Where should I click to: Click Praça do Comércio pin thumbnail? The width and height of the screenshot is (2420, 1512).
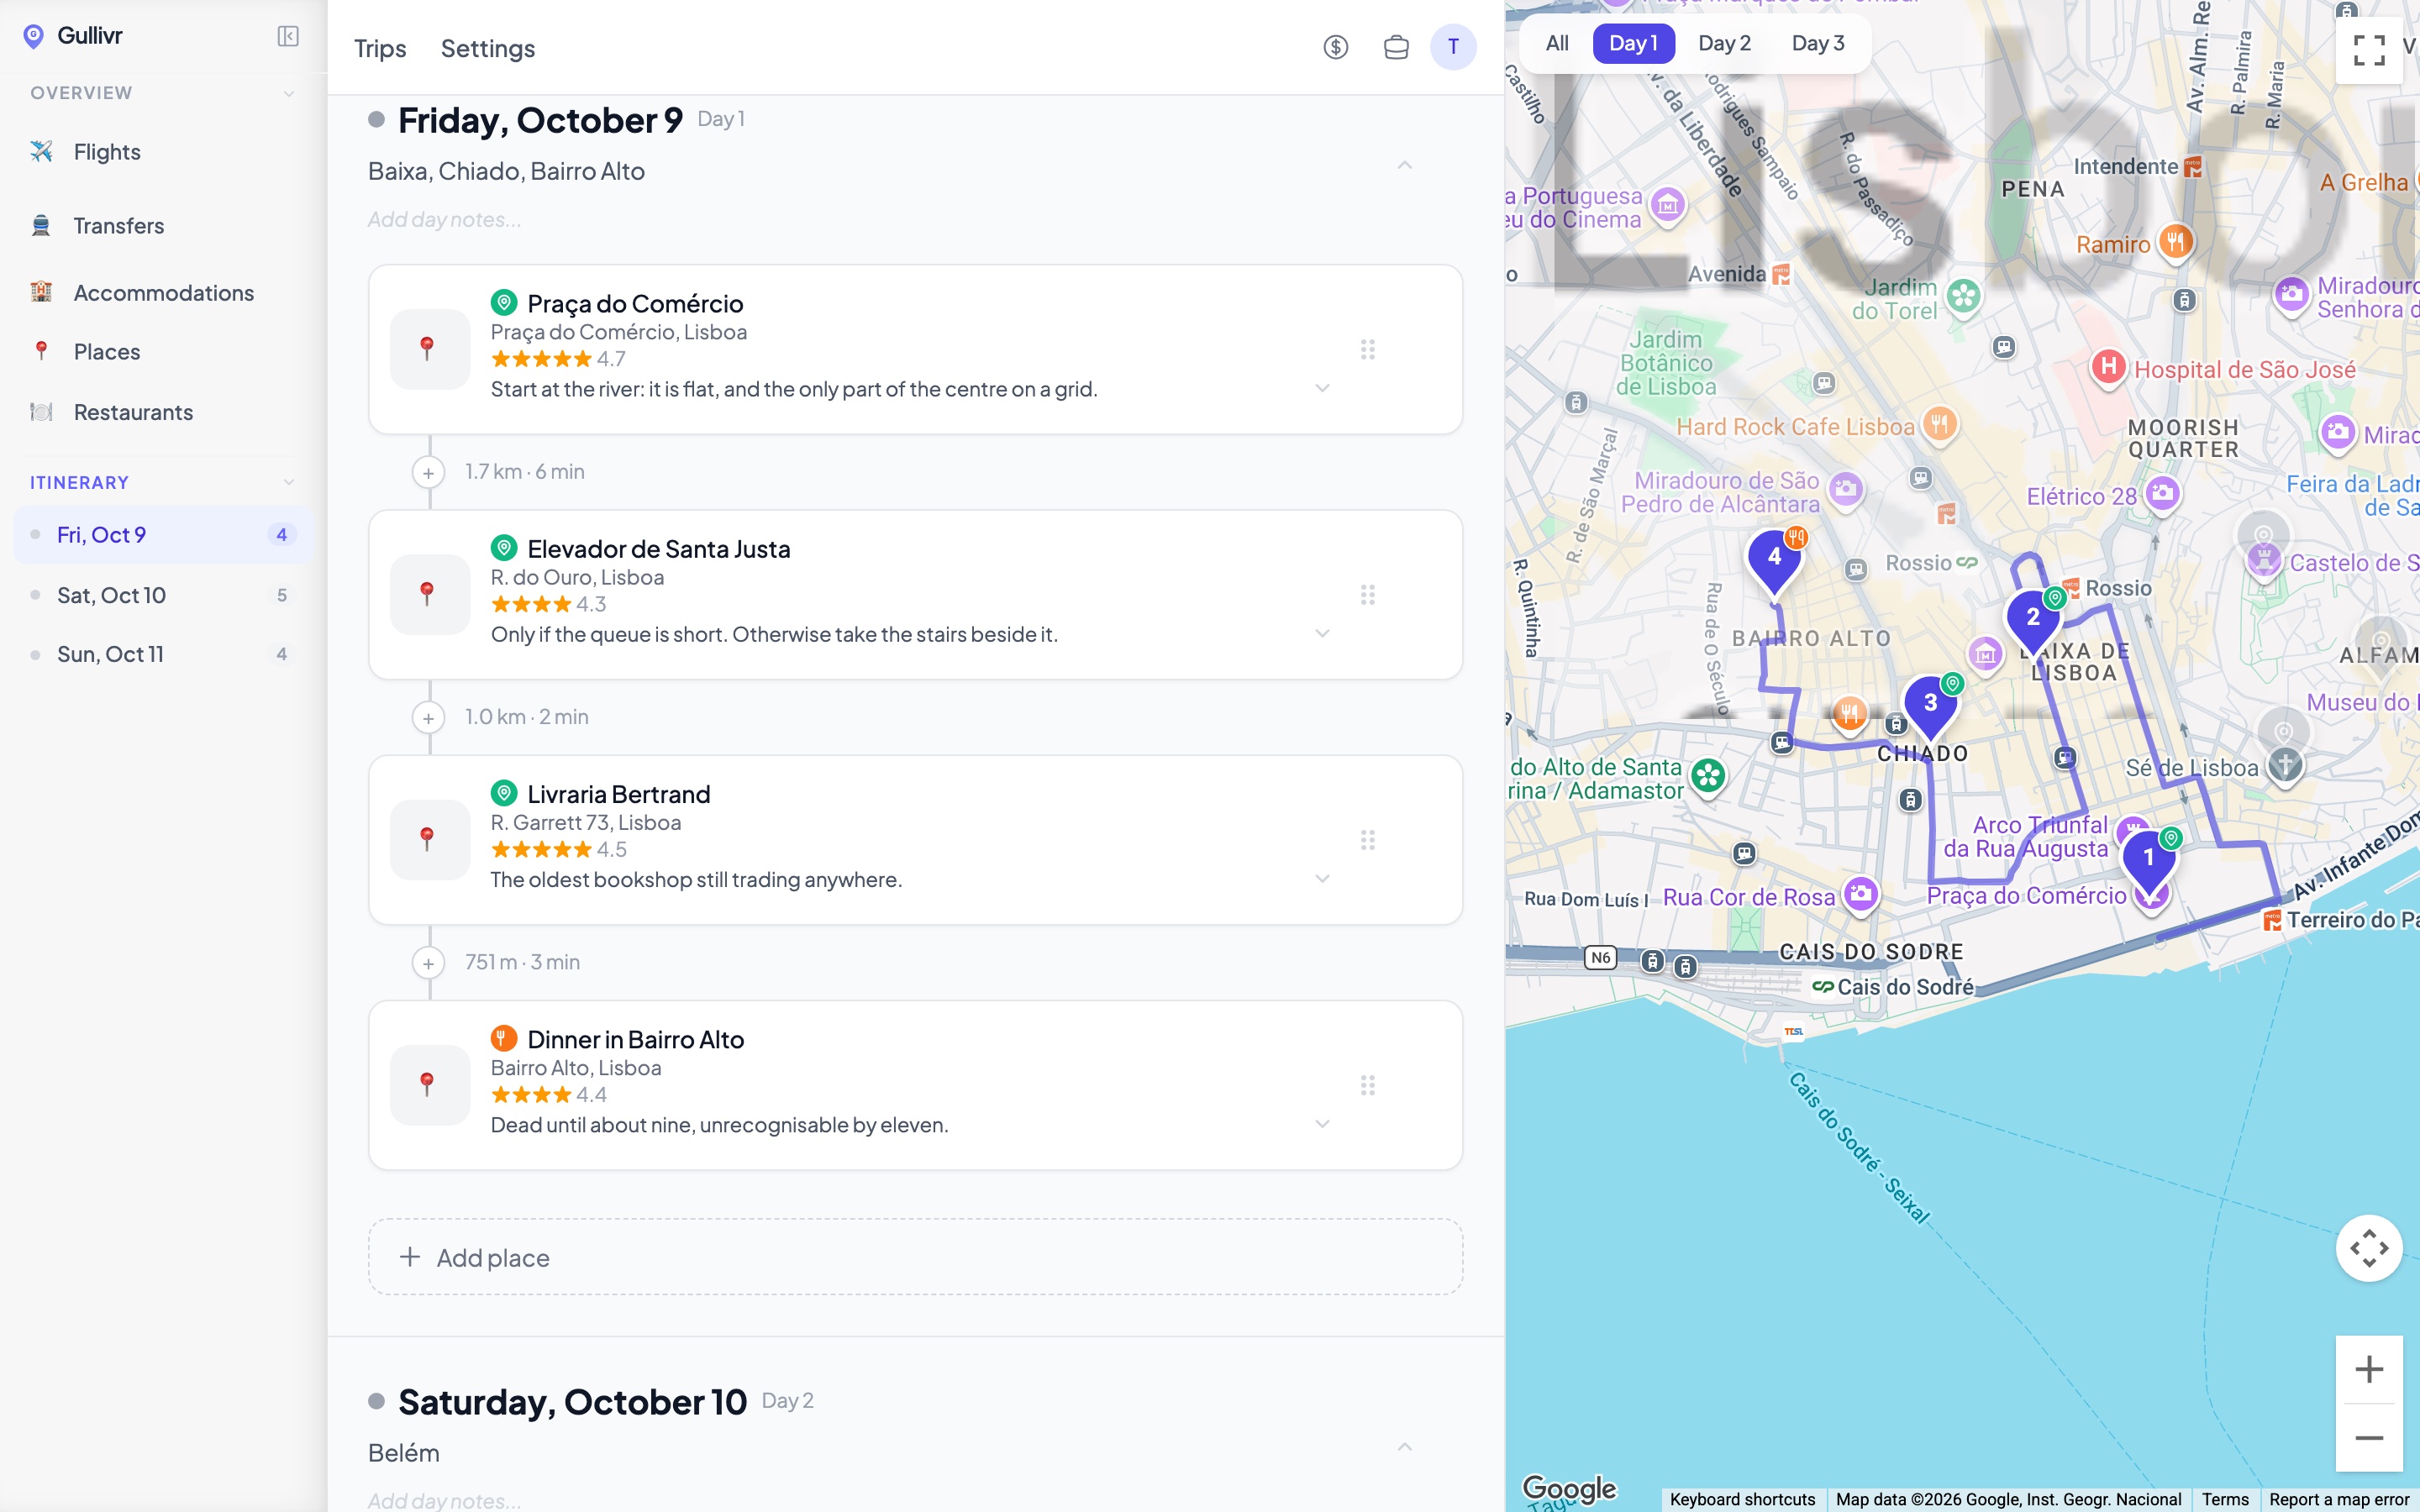(x=430, y=349)
